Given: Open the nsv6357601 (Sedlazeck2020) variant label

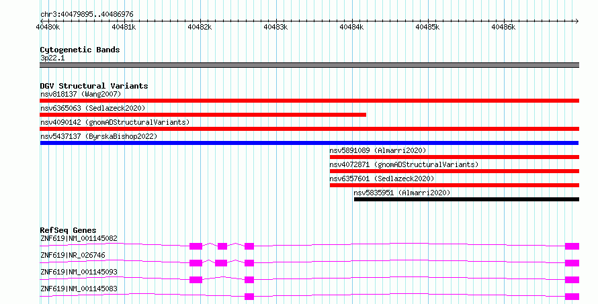Looking at the screenshot, I should pyautogui.click(x=382, y=179).
